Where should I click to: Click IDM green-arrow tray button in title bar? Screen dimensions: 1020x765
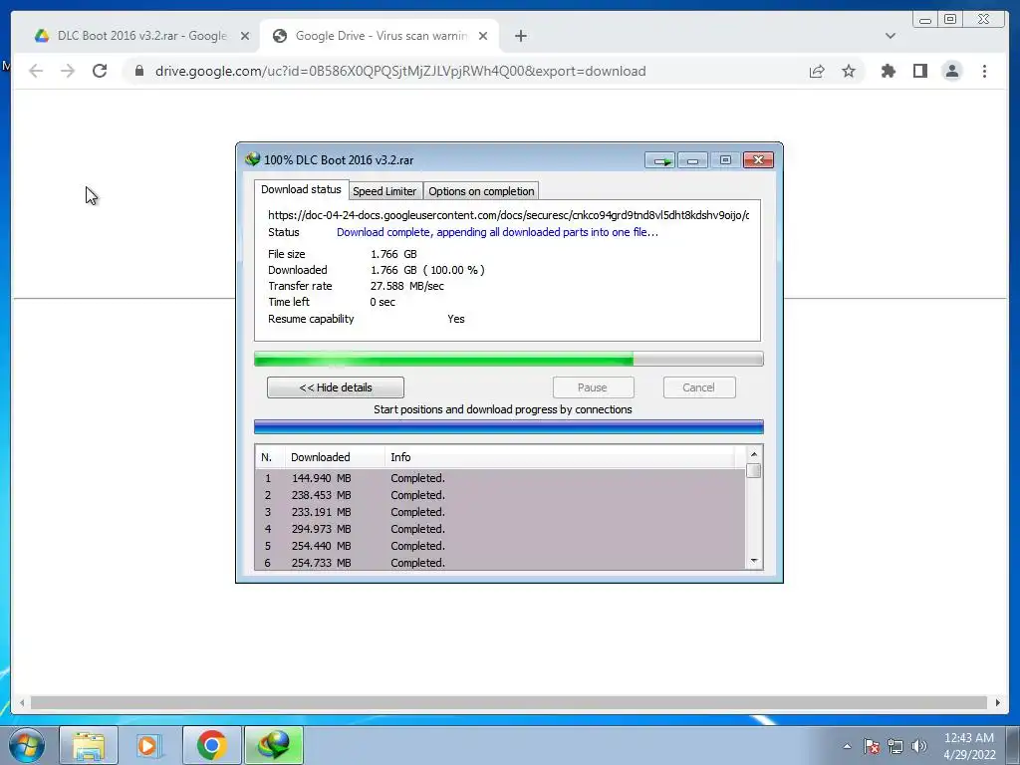(x=660, y=160)
